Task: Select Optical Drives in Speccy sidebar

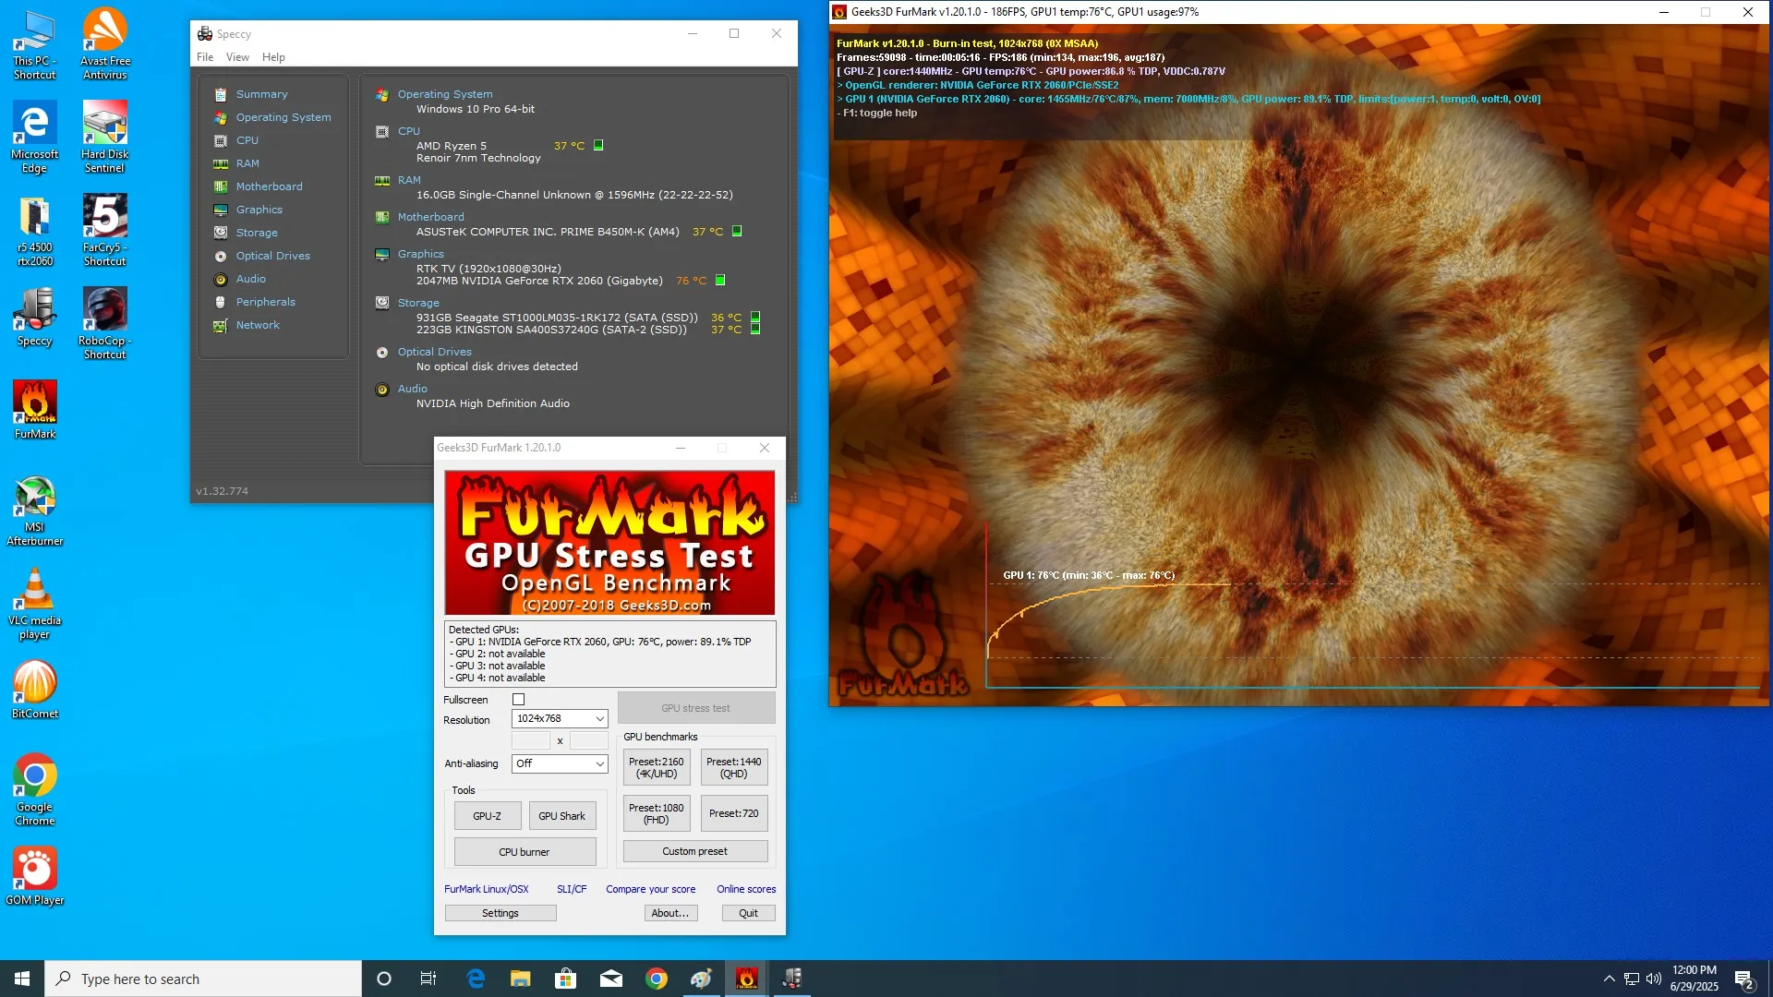Action: (272, 256)
